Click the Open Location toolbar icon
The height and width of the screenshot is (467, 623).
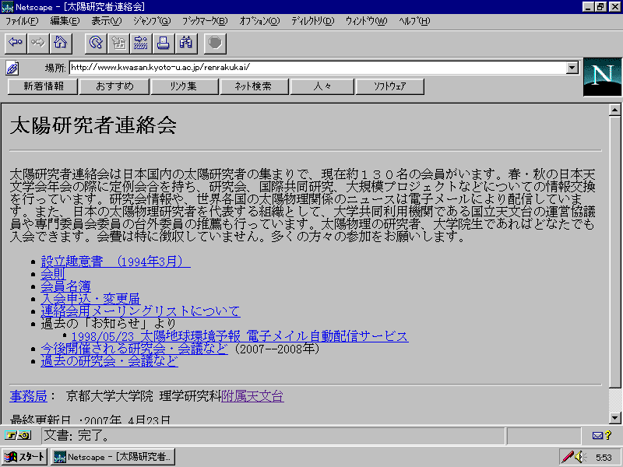pos(141,43)
